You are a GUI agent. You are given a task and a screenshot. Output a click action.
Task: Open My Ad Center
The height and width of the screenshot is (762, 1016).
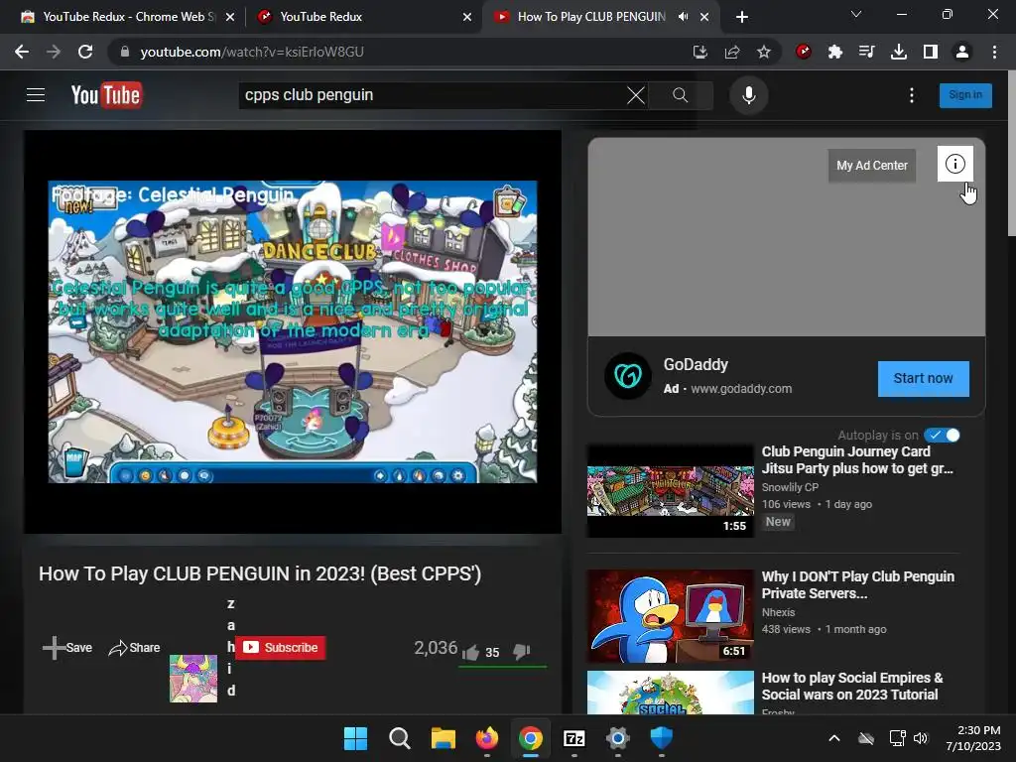(x=871, y=166)
